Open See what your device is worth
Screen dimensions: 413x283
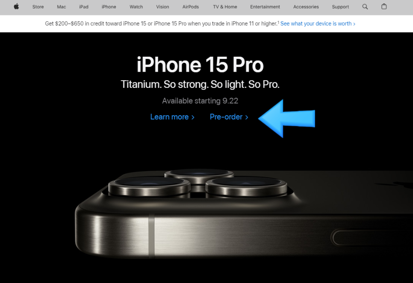[x=318, y=23]
